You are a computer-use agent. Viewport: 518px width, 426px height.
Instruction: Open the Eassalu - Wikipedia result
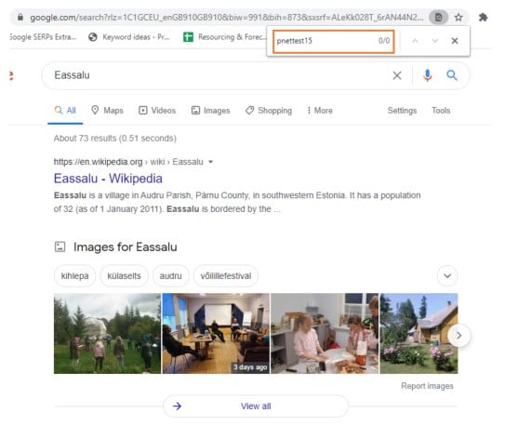(108, 179)
